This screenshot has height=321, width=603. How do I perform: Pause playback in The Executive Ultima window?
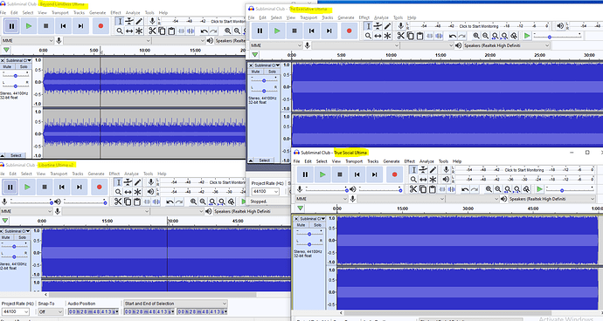click(260, 31)
